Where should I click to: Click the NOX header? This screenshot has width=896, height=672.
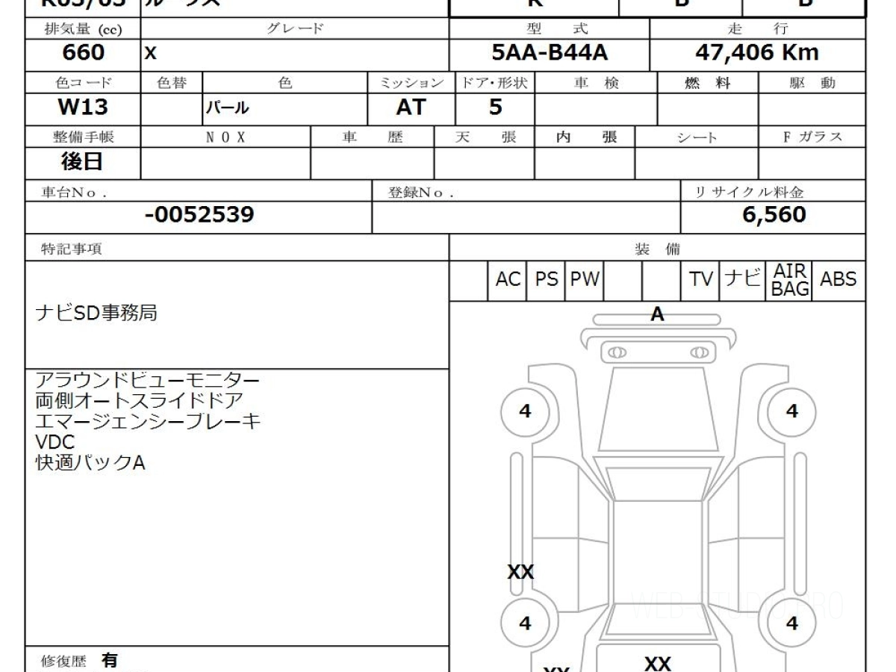coord(225,137)
